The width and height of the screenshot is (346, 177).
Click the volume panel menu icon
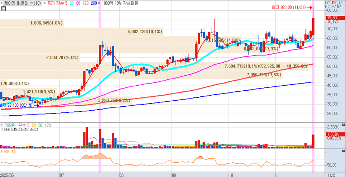(343, 125)
